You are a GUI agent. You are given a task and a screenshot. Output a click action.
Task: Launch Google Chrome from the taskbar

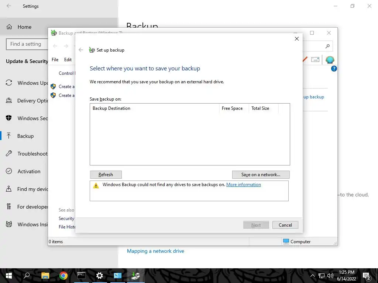[63, 276]
